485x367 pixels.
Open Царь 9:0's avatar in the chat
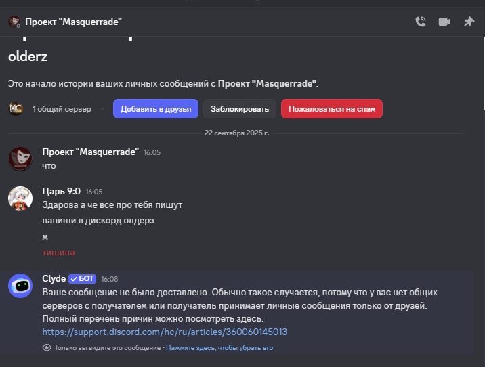click(20, 198)
